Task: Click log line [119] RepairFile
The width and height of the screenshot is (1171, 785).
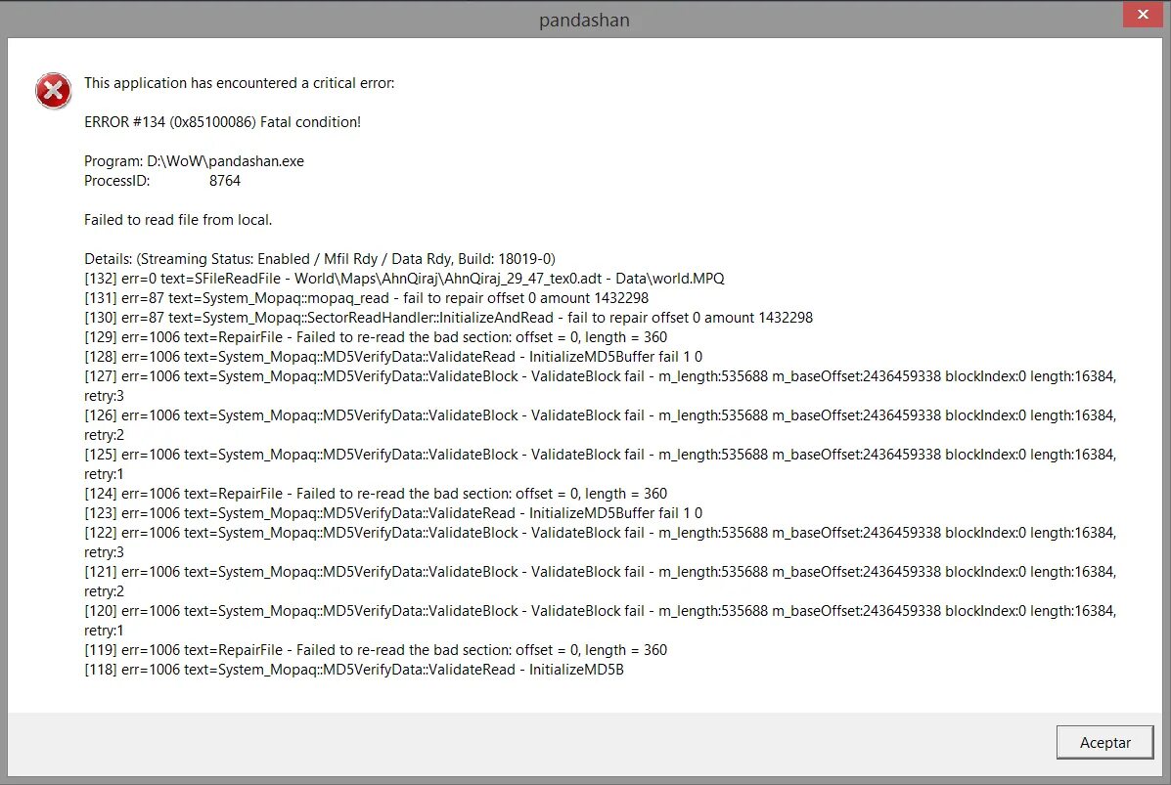Action: (x=376, y=650)
